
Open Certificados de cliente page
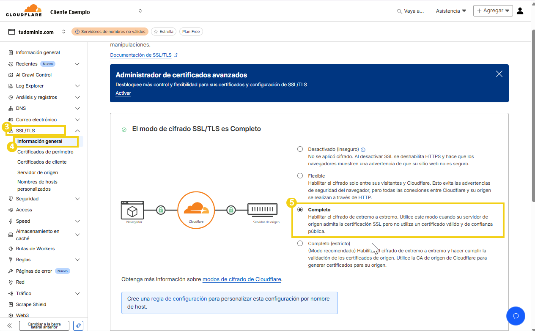[42, 161]
